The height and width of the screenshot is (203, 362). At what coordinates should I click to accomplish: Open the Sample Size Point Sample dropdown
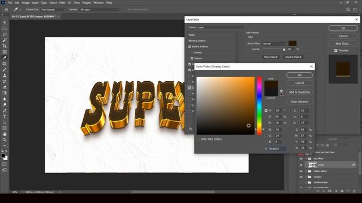tap(53, 10)
